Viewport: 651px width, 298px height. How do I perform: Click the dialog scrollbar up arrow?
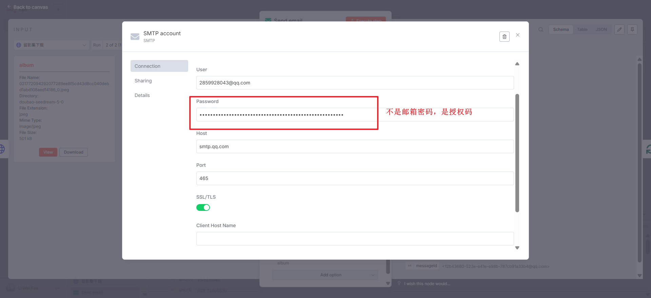tap(517, 64)
